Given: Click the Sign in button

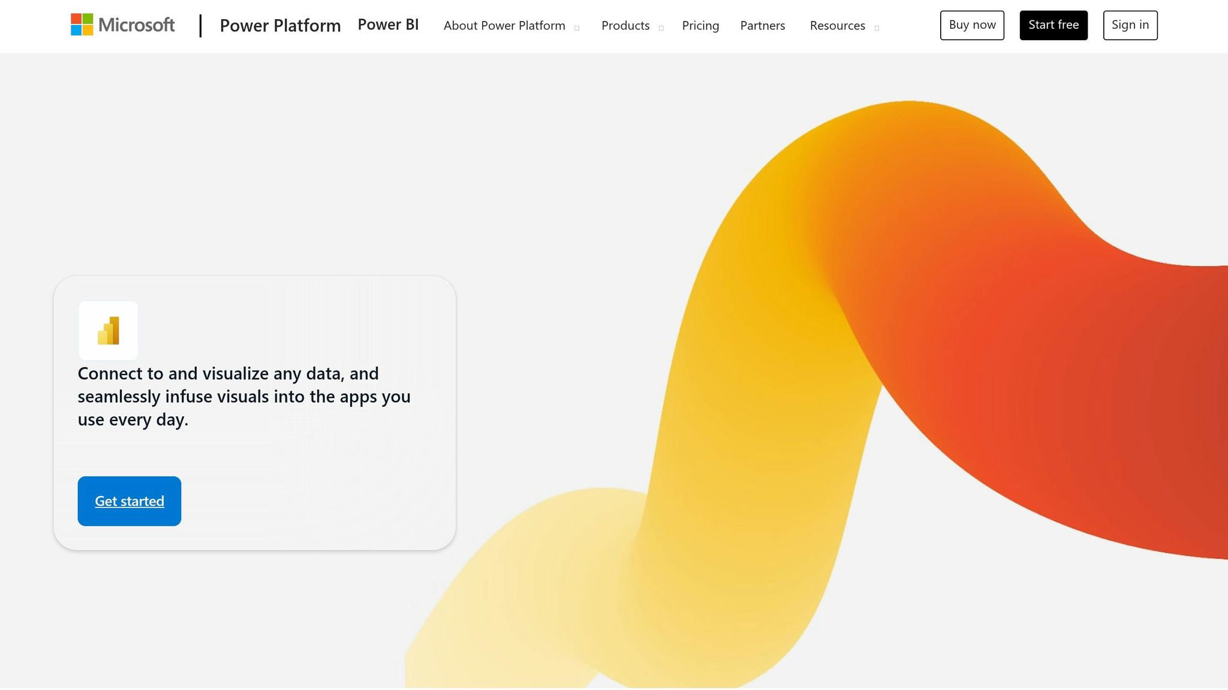Looking at the screenshot, I should coord(1130,25).
